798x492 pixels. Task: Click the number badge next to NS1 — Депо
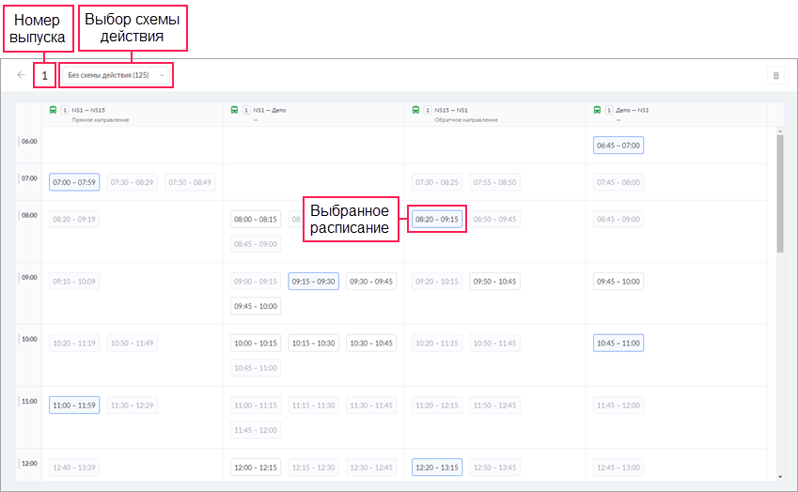[x=246, y=110]
